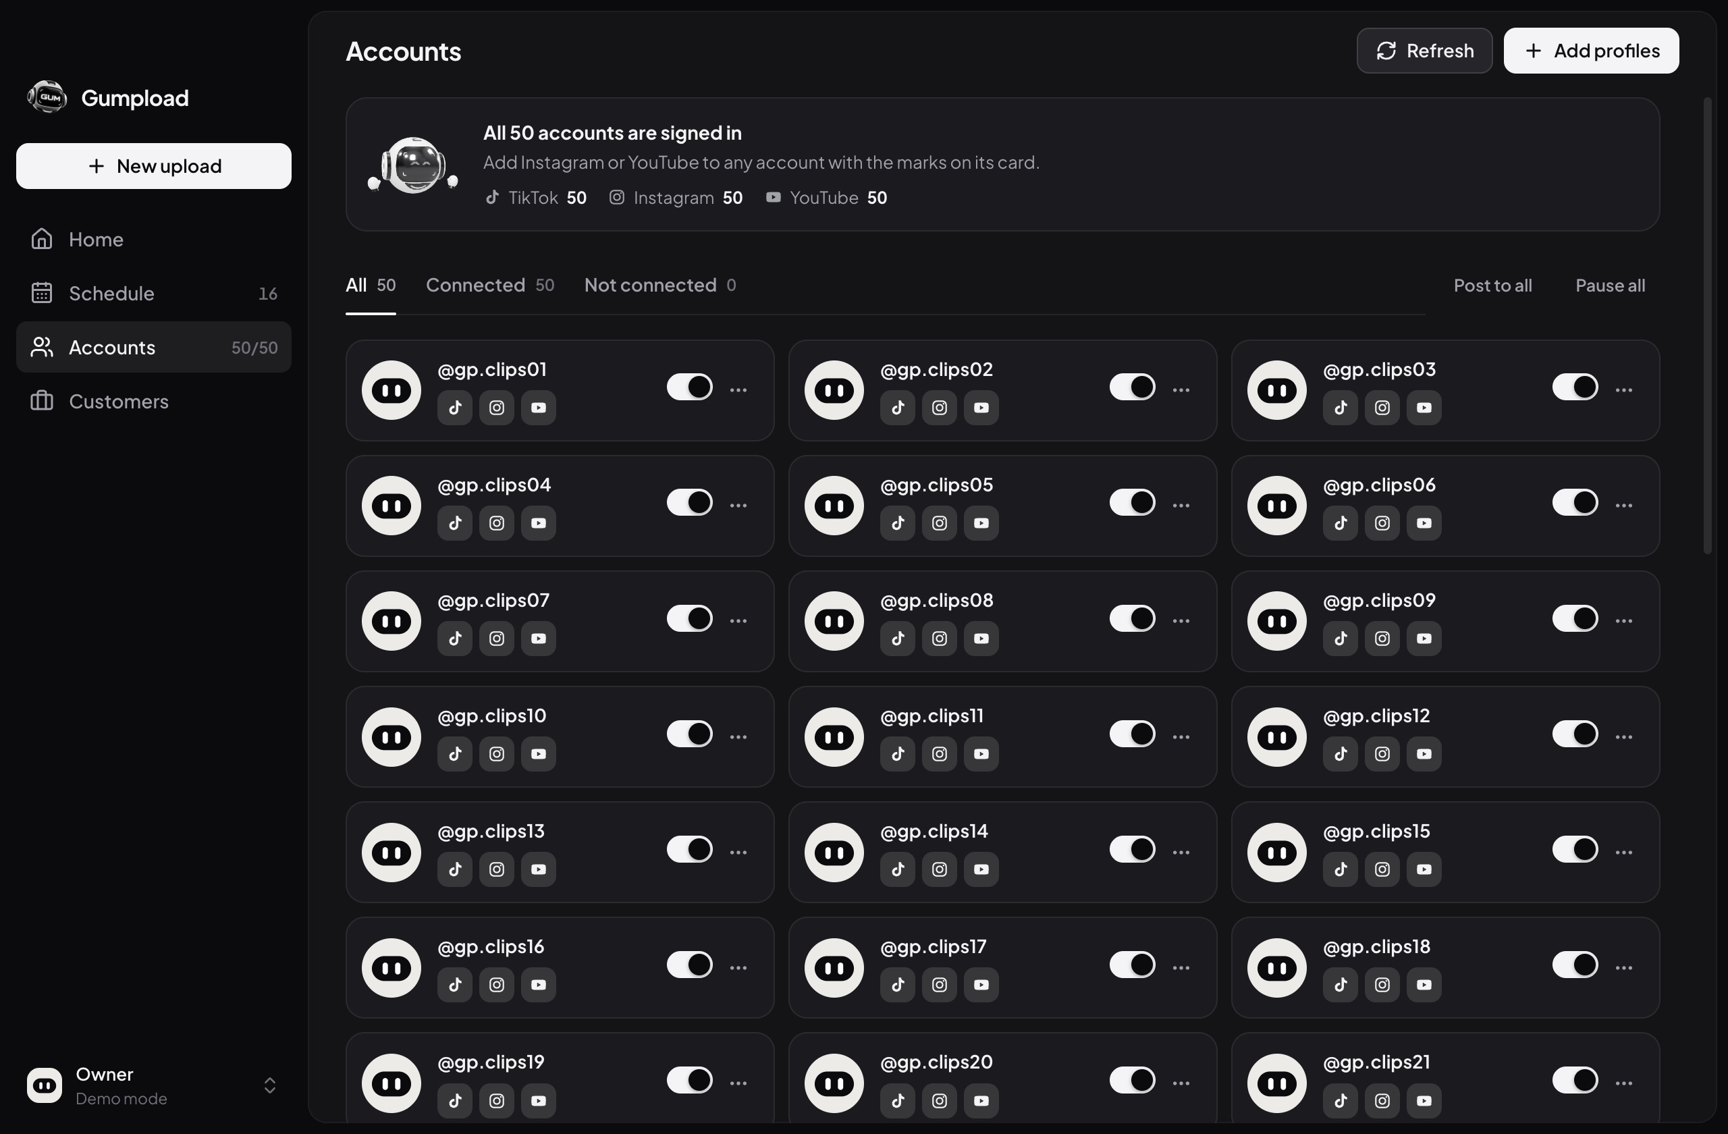Image resolution: width=1728 pixels, height=1134 pixels.
Task: Click Pause all
Action: (1611, 286)
